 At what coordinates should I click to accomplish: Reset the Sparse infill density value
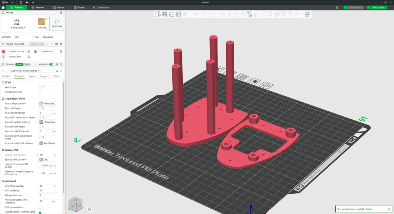coord(37,155)
